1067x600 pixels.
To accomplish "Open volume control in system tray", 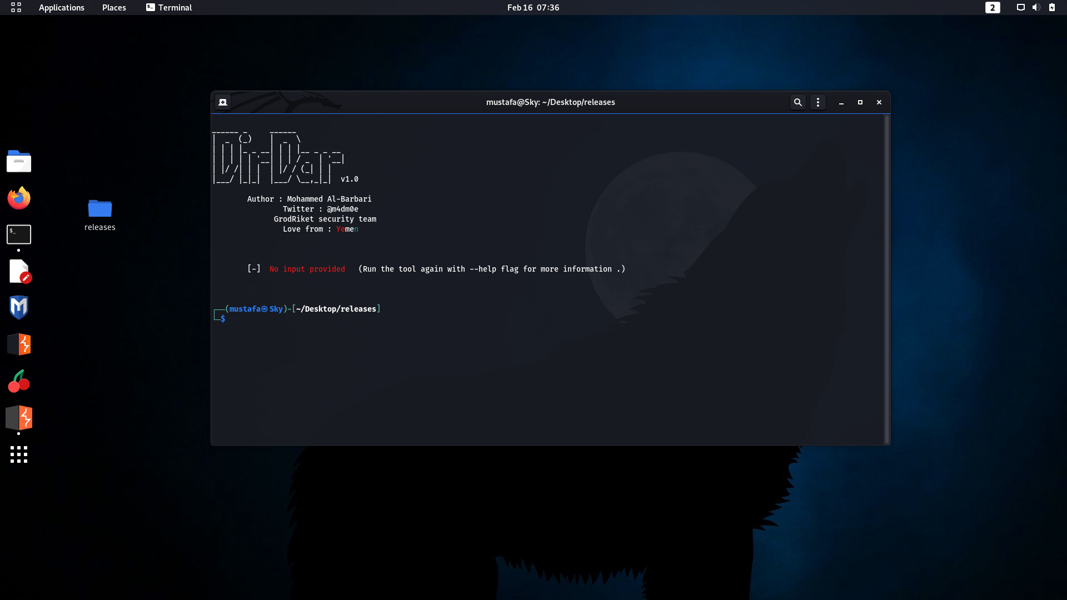I will point(1036,8).
